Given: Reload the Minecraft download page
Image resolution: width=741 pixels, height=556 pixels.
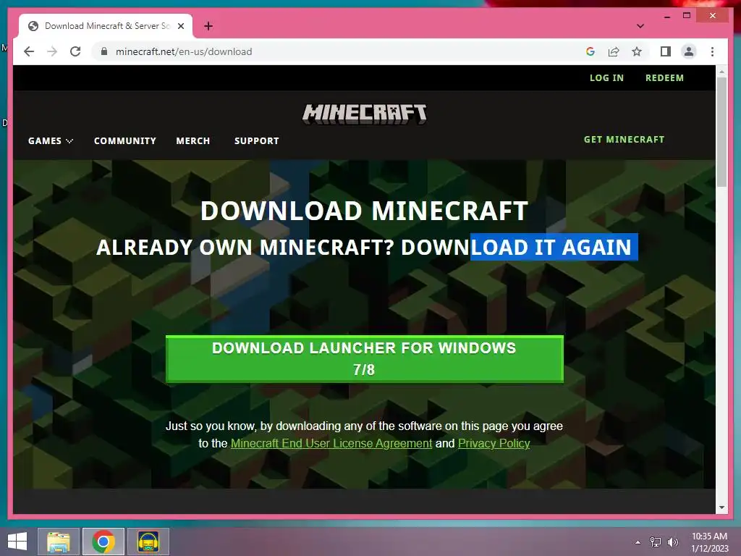Looking at the screenshot, I should pos(75,51).
